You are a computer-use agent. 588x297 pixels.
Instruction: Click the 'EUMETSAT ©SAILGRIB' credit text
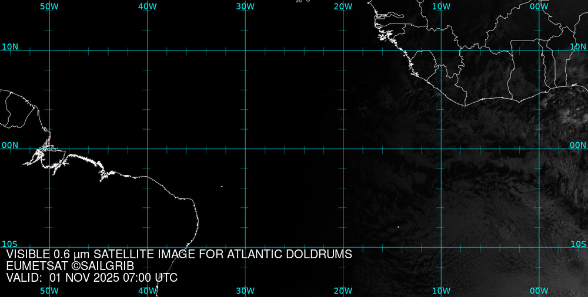click(70, 266)
